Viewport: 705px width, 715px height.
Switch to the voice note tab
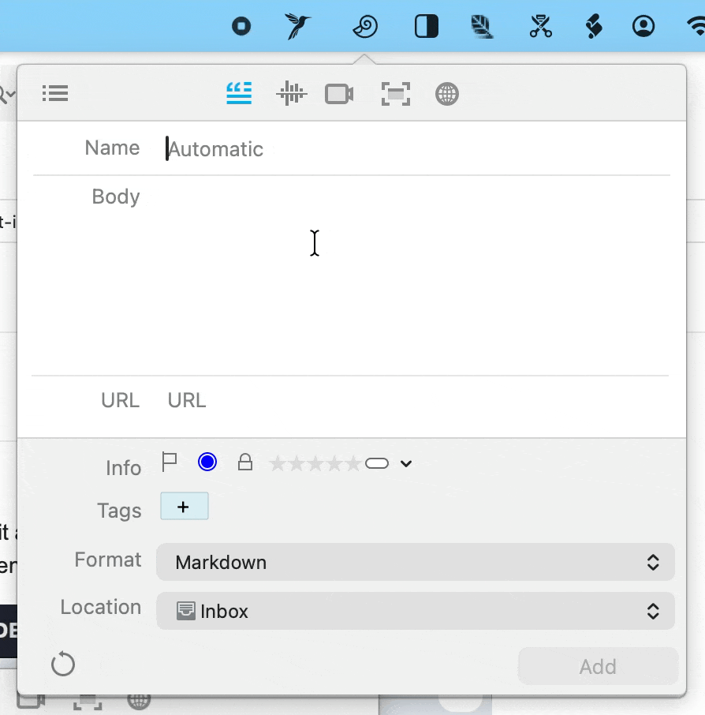[x=291, y=95]
